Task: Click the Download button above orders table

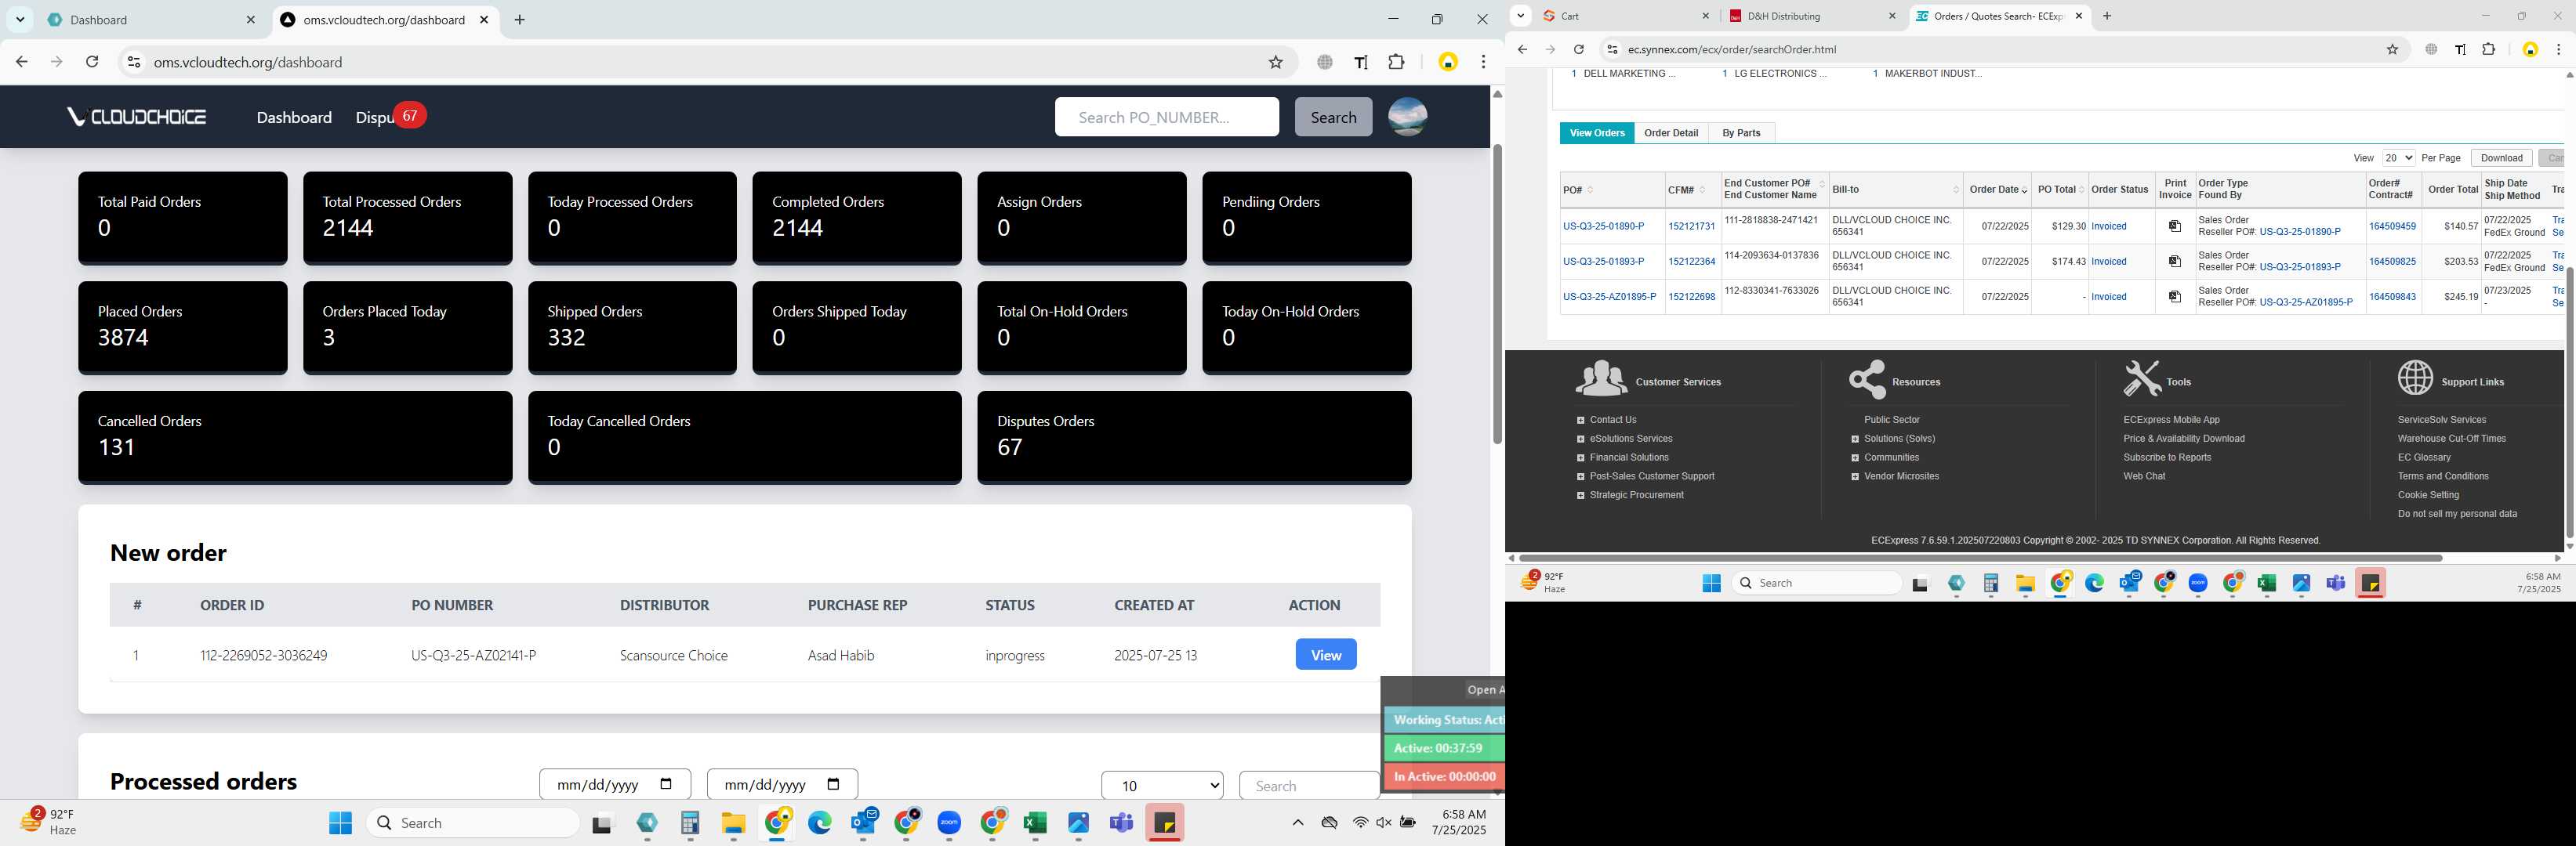Action: pyautogui.click(x=2501, y=157)
